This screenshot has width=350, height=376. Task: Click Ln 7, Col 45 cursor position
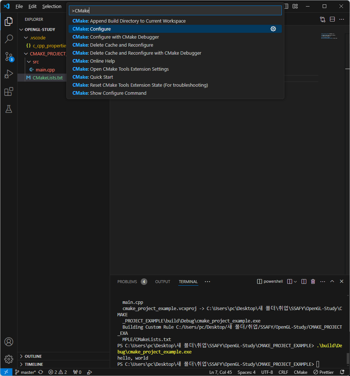(x=221, y=372)
